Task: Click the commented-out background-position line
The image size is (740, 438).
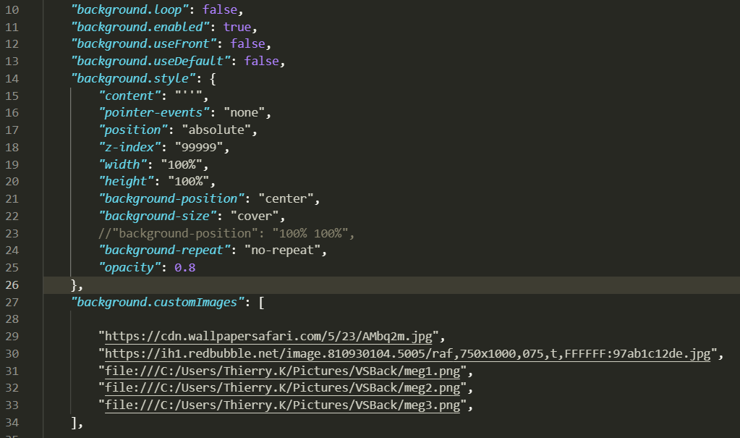Action: coord(226,233)
